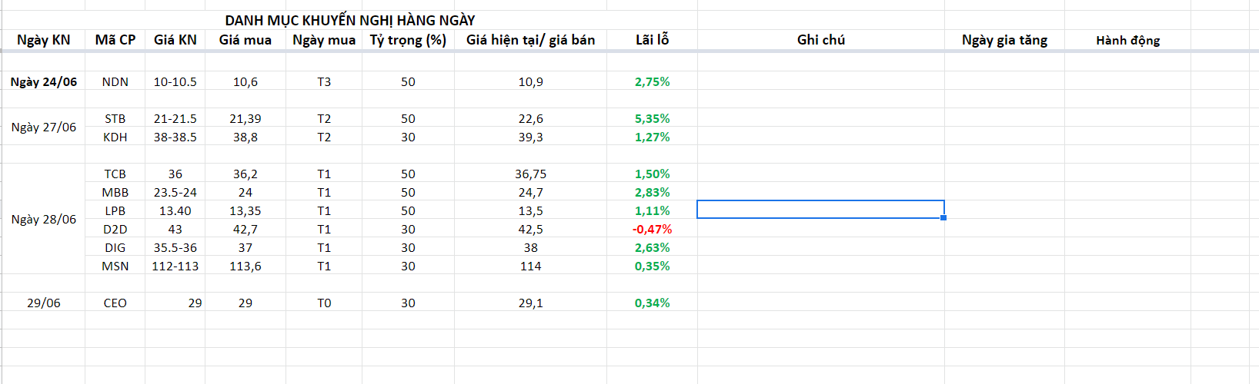Select the 23.5-24 price range cell
1259x384 pixels.
[175, 192]
